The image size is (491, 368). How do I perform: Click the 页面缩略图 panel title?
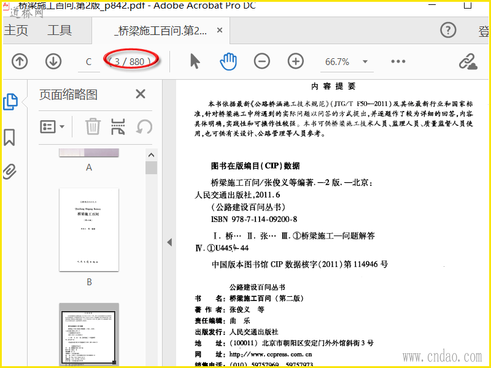(68, 94)
